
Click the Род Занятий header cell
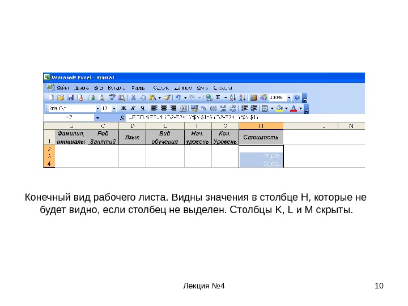103,137
